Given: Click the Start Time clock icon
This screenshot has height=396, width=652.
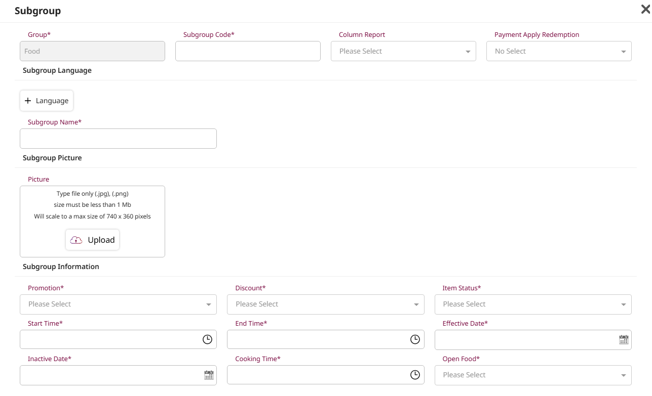Looking at the screenshot, I should click(207, 339).
